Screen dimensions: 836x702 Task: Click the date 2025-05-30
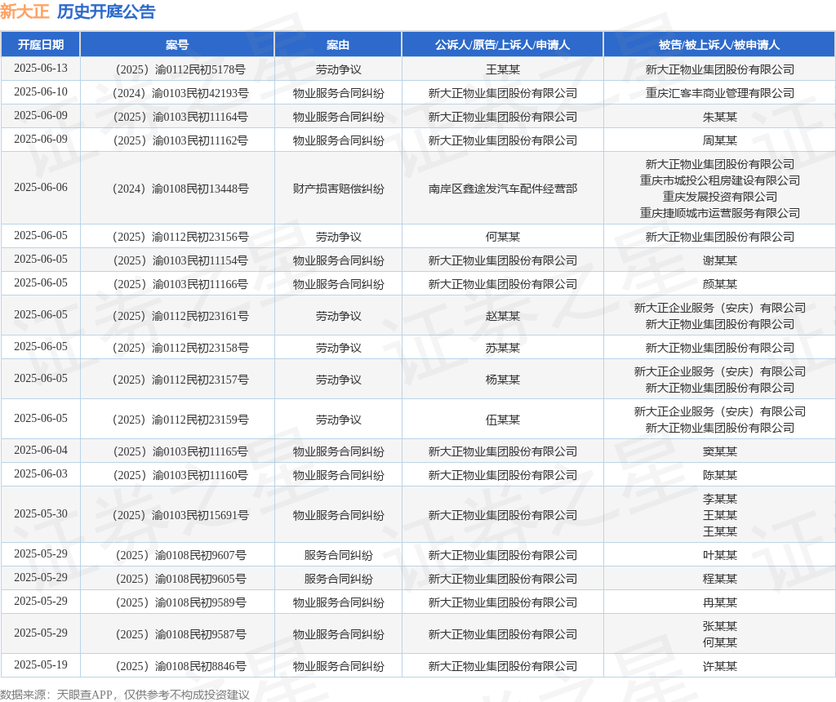click(41, 513)
